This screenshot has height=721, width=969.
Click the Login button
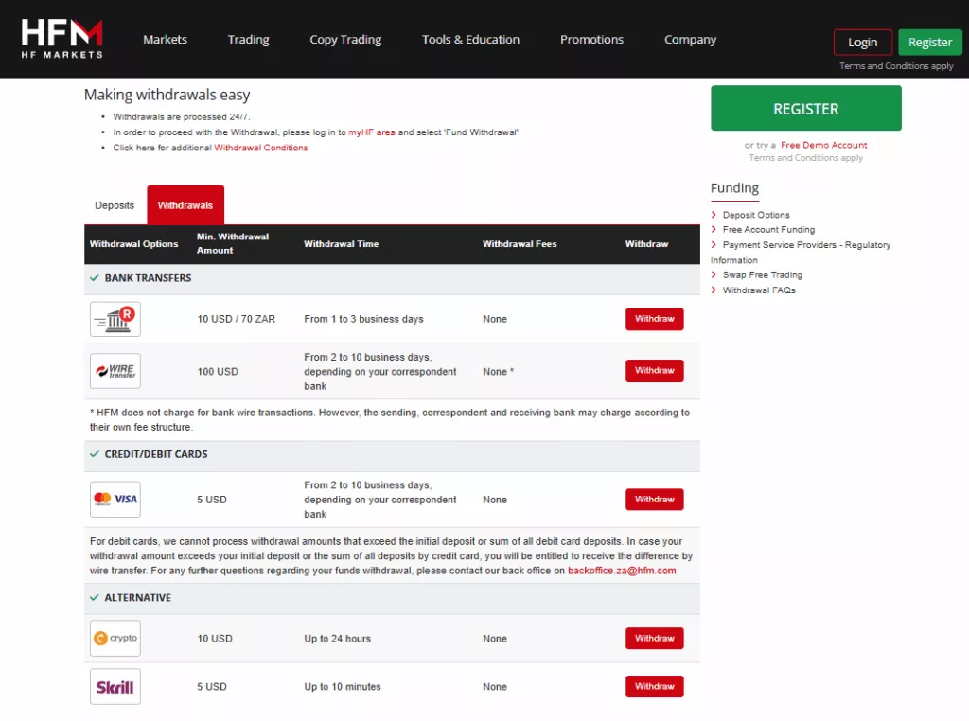[x=863, y=42]
